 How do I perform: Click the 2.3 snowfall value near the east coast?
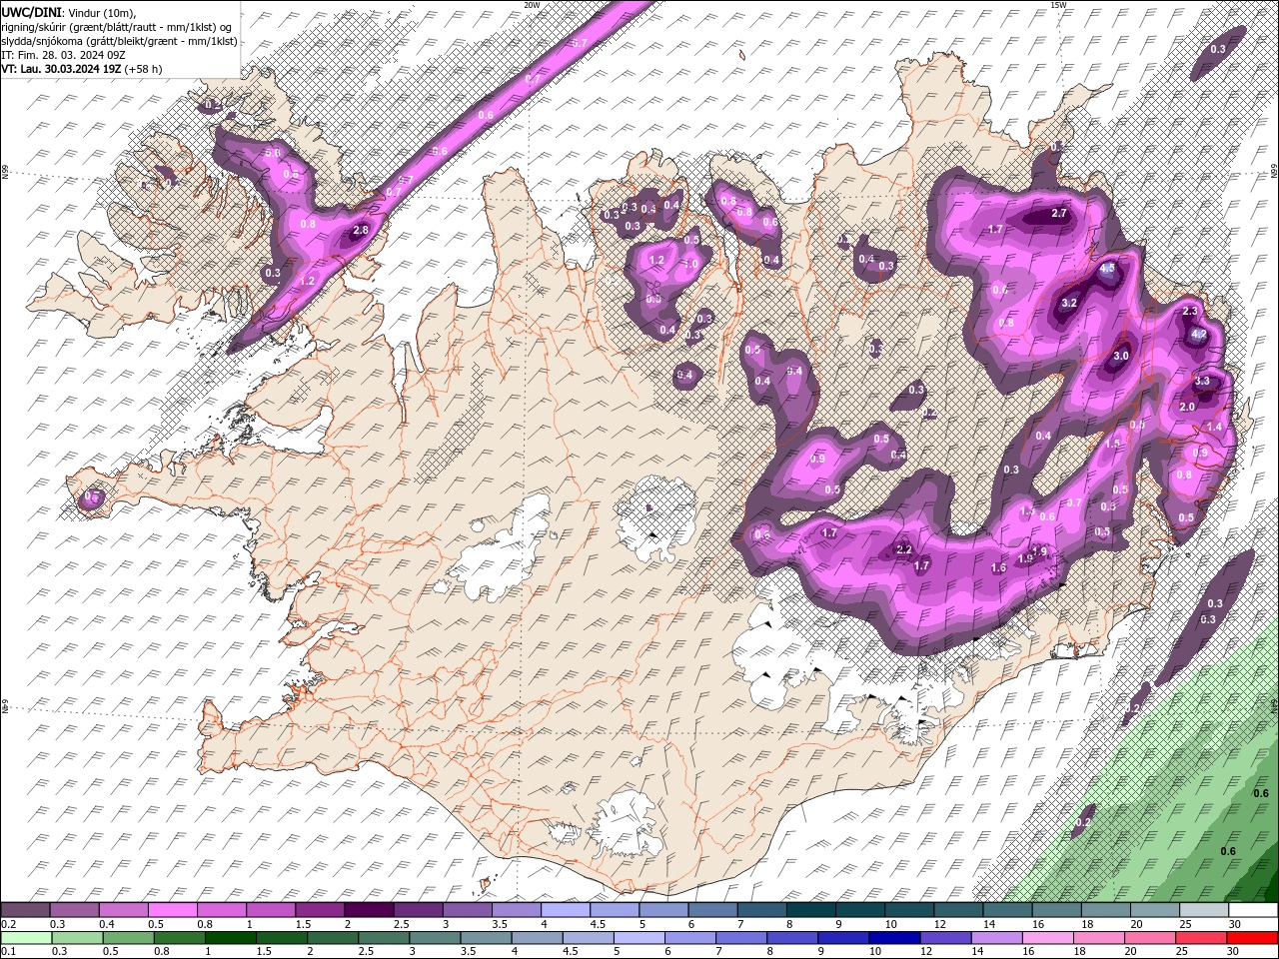tap(1190, 311)
